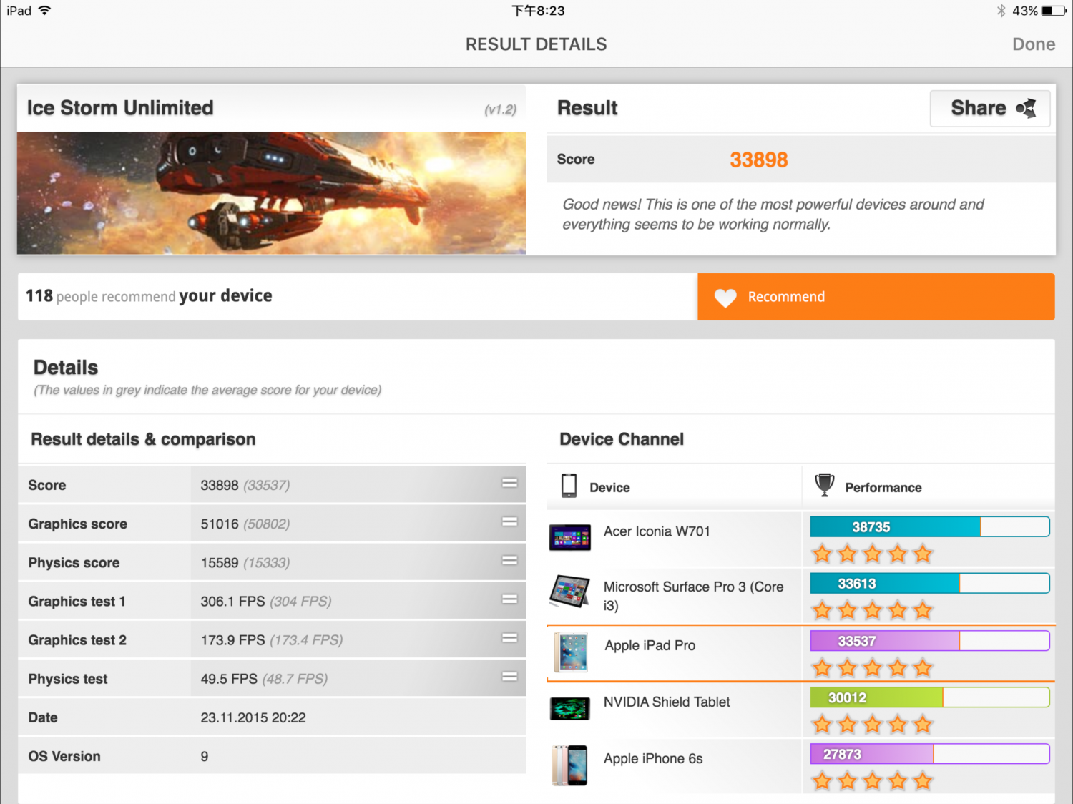1073x804 pixels.
Task: Click the Wi-Fi status icon
Action: point(44,10)
